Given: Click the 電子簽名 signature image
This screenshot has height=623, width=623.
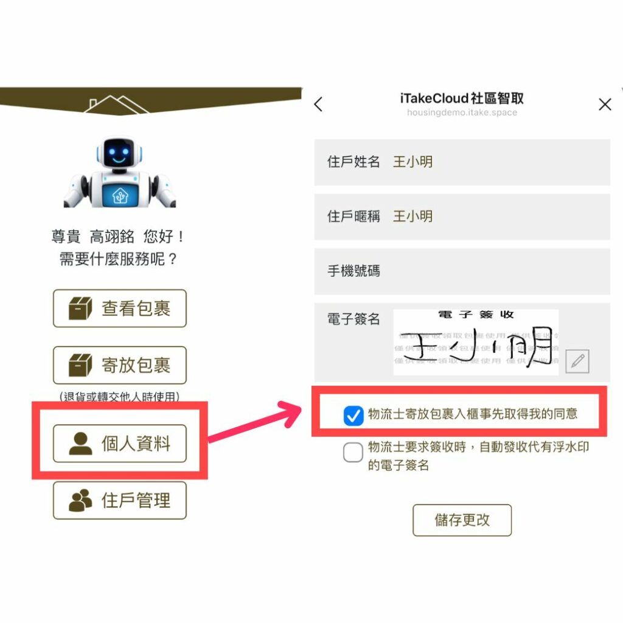Looking at the screenshot, I should pos(476,342).
